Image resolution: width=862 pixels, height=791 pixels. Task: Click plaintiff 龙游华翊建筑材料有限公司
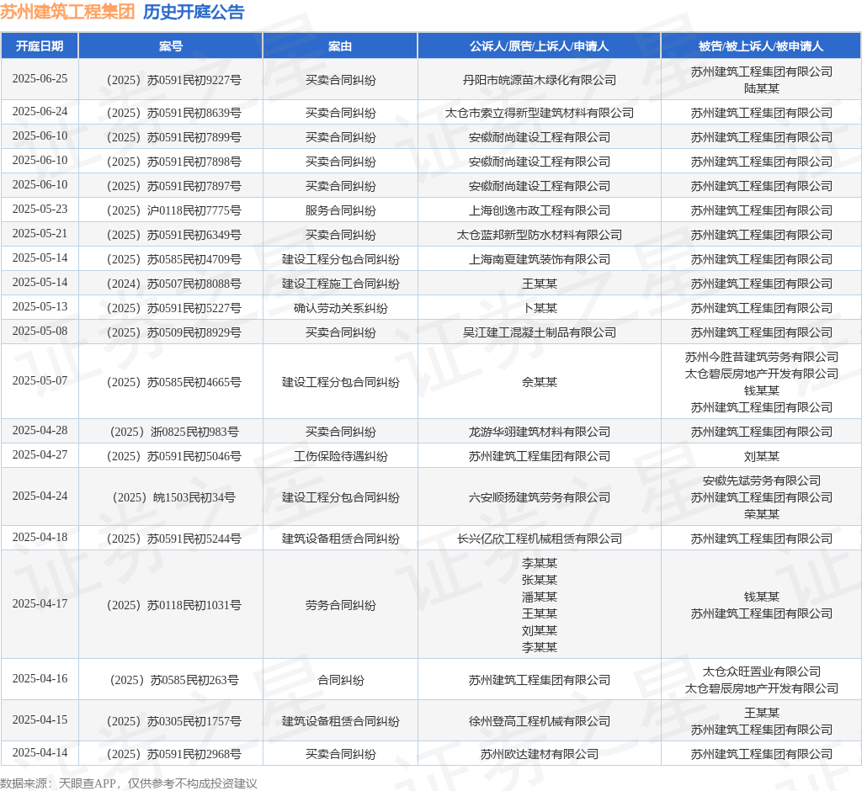click(540, 432)
